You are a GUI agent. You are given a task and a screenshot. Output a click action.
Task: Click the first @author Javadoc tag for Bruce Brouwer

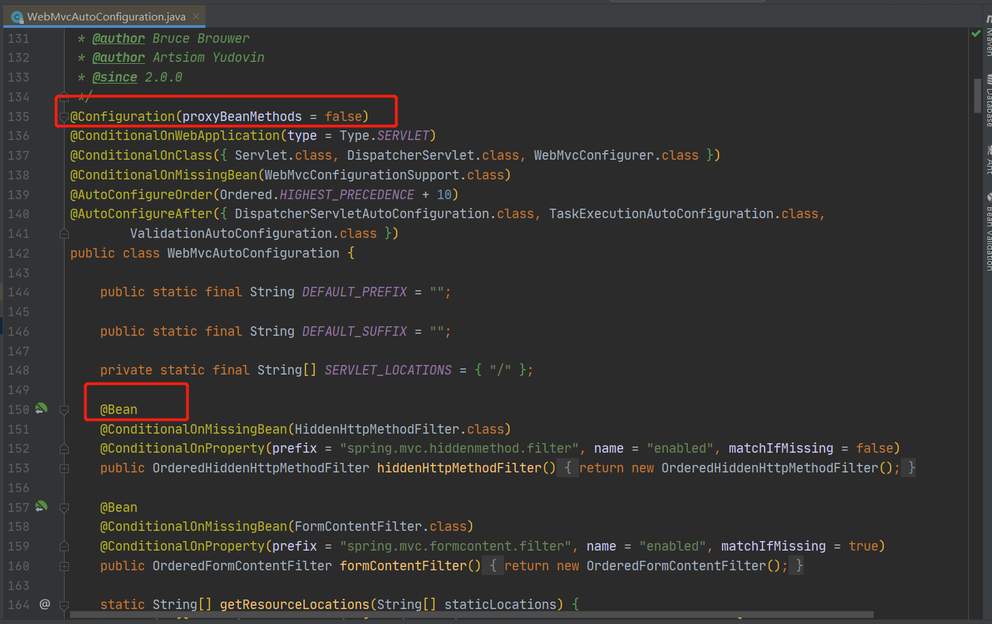118,38
